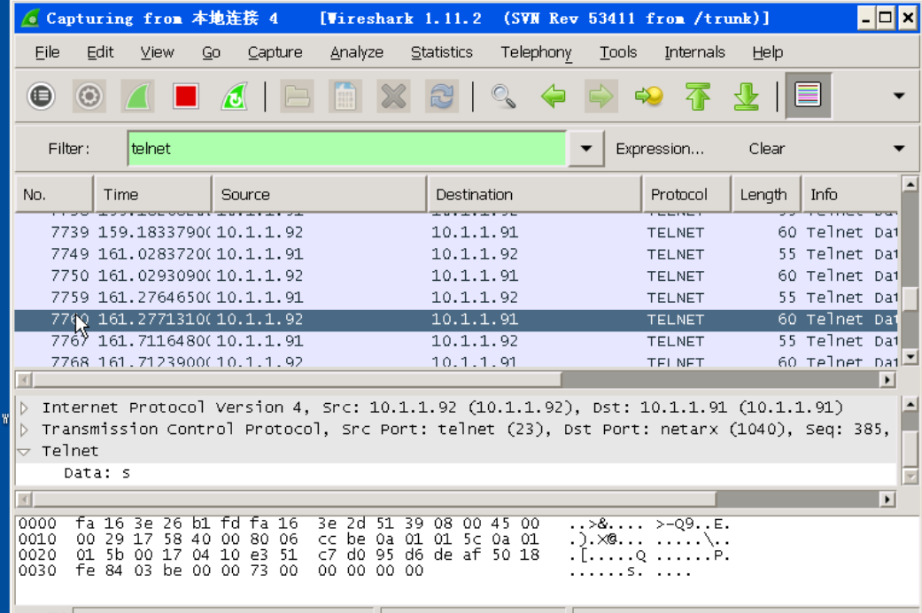Image resolution: width=922 pixels, height=613 pixels.
Task: Open the View menu
Action: (x=157, y=52)
